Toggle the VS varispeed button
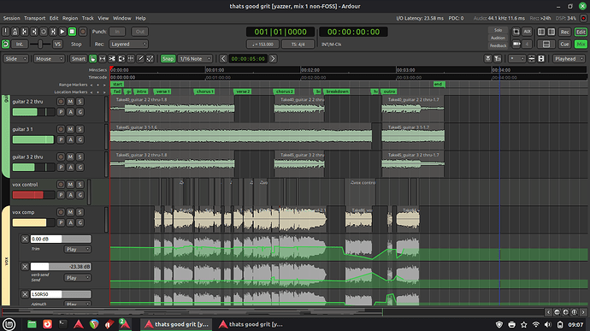This screenshot has height=331, width=590. (57, 44)
